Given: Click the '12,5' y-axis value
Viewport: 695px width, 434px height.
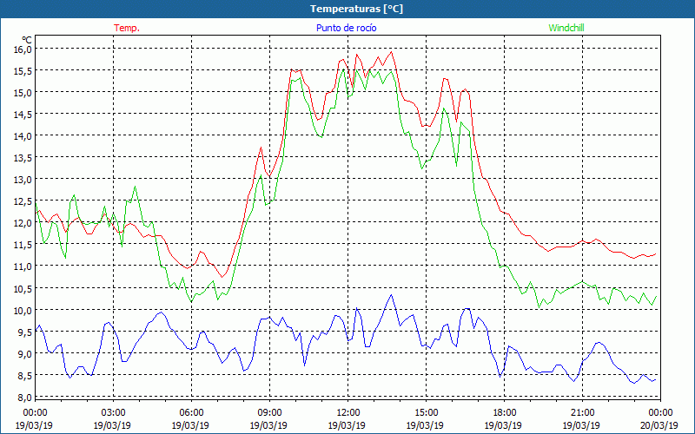Looking at the screenshot, I should point(23,201).
